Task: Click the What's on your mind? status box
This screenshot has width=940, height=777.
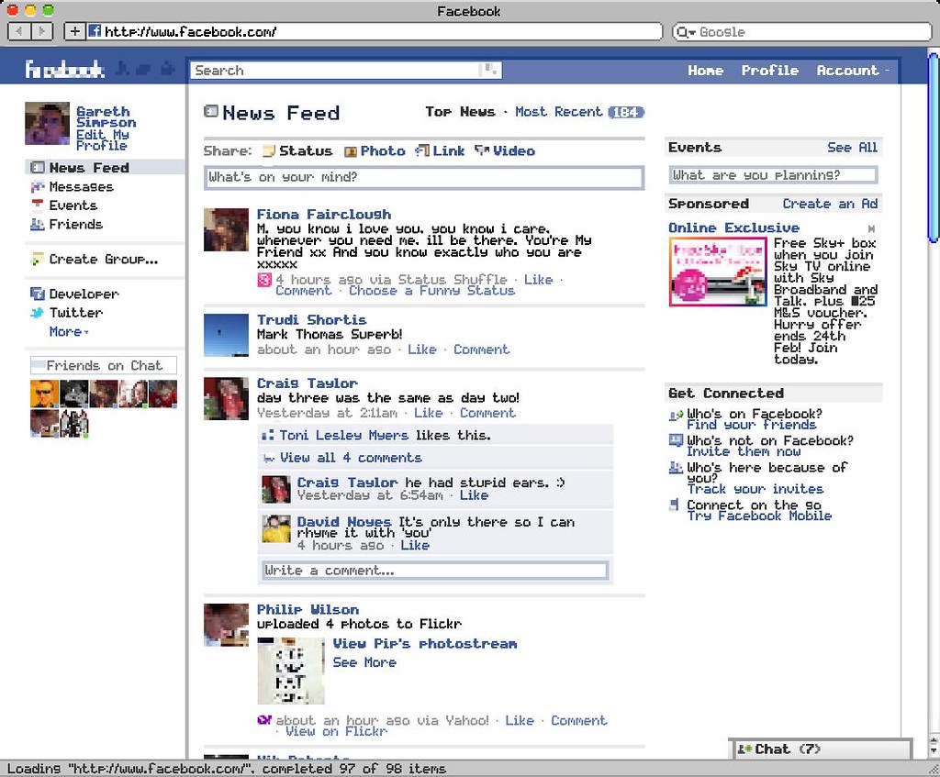Action: pos(424,177)
